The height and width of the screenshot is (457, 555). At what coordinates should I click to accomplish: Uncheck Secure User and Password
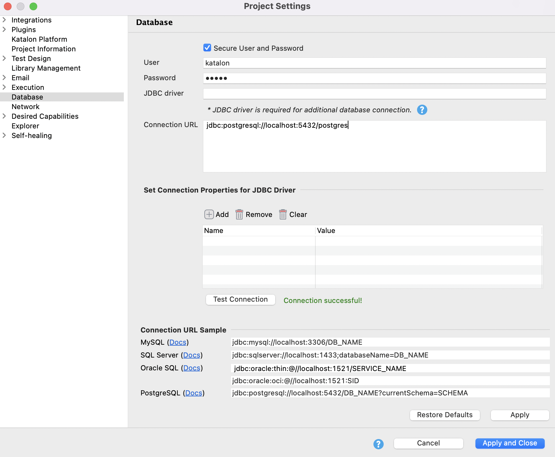(x=207, y=47)
